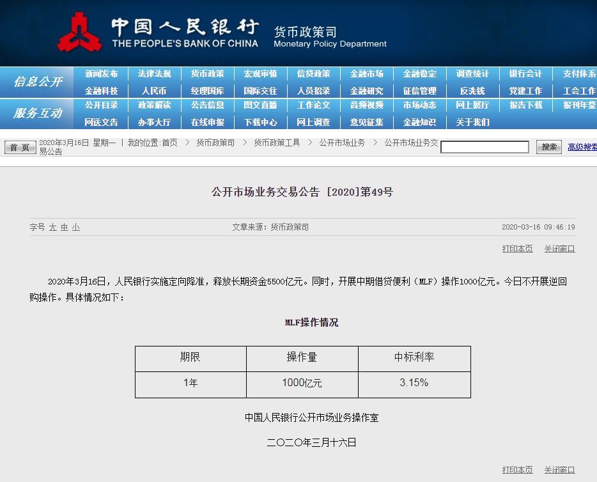The image size is (597, 482).
Task: Go to 银行会计 section
Action: click(525, 74)
